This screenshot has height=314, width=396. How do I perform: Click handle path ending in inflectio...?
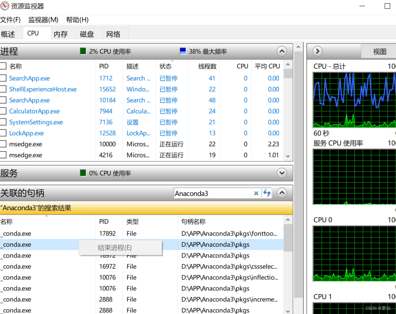coord(230,277)
